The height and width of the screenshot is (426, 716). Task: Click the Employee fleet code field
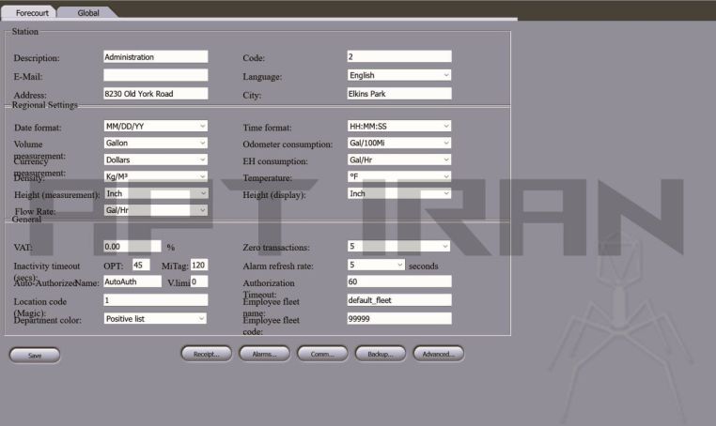pyautogui.click(x=399, y=318)
